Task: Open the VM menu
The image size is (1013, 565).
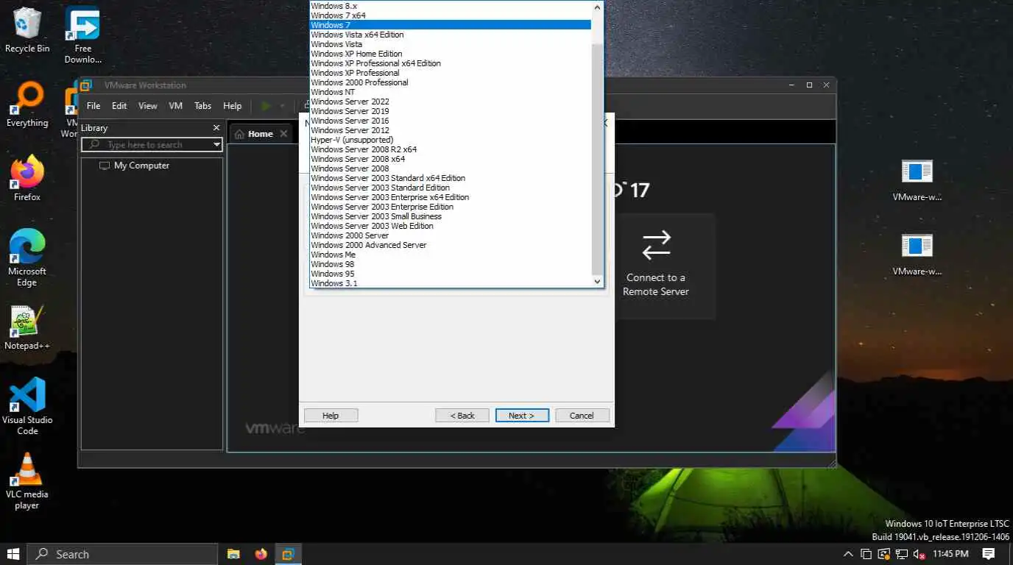Action: (175, 106)
